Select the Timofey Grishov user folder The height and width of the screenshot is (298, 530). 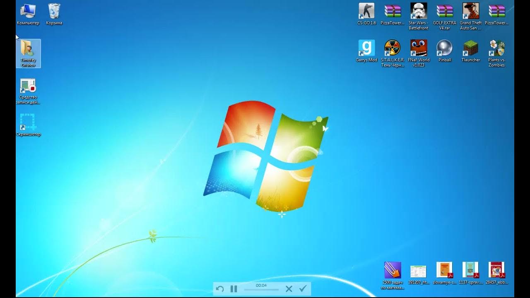(x=28, y=53)
